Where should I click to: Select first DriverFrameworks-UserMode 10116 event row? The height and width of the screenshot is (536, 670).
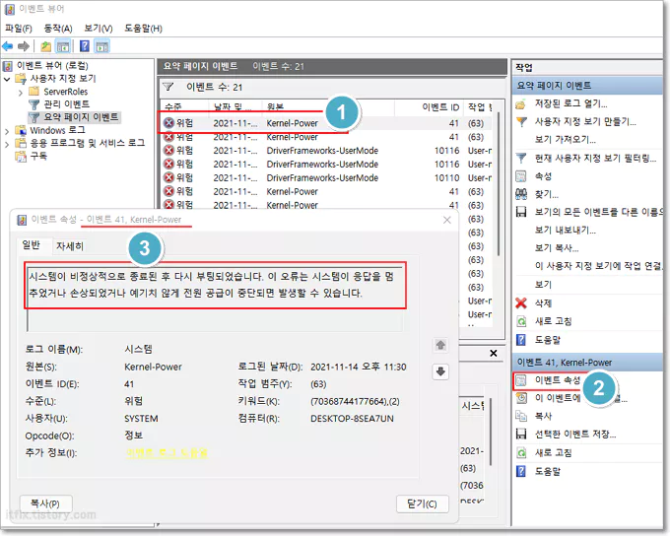pos(327,151)
